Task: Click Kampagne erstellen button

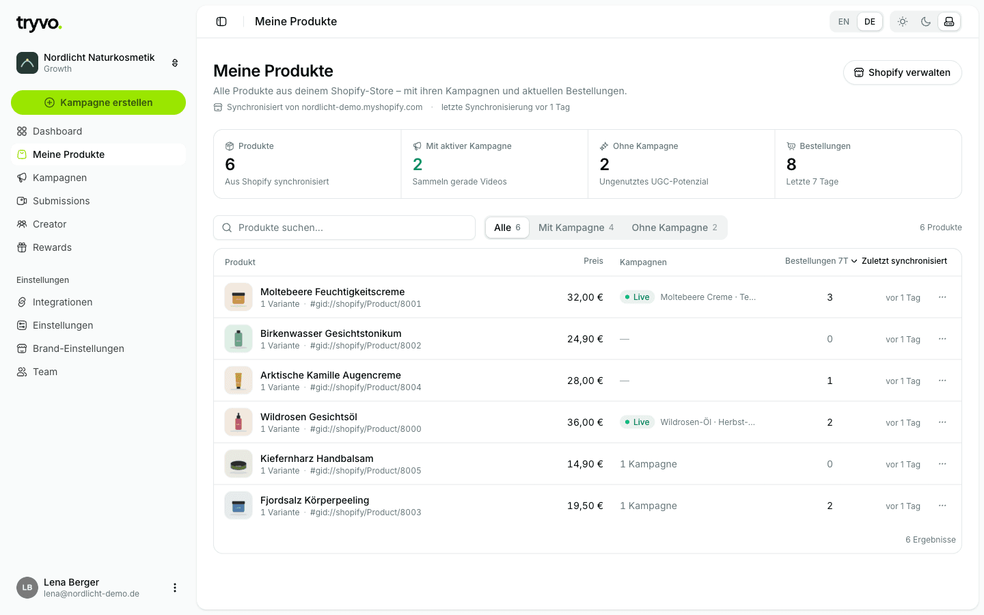Action: (x=98, y=102)
